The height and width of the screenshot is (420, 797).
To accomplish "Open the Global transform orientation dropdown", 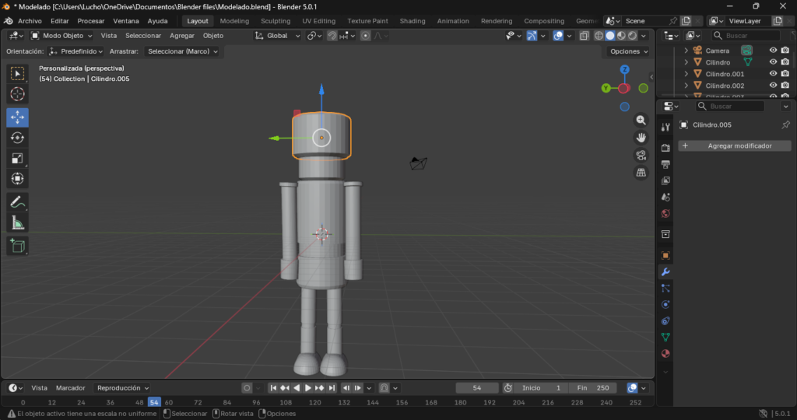I will tap(278, 36).
